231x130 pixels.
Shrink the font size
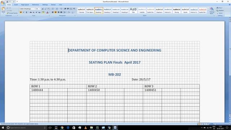[x=45, y=9]
